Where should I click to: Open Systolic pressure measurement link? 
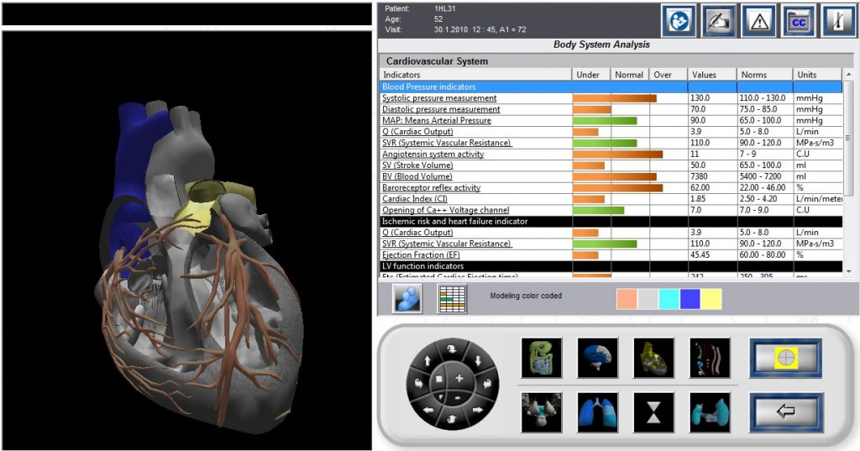pos(439,98)
